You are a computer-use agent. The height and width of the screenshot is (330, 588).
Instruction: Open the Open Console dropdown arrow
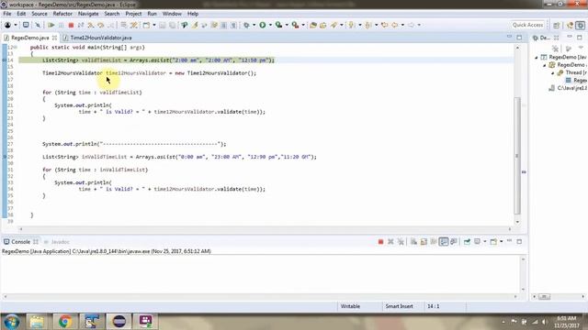pyautogui.click(x=501, y=242)
